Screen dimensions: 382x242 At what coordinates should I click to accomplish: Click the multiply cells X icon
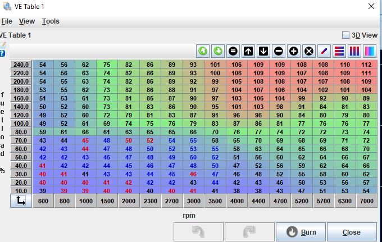pos(309,51)
